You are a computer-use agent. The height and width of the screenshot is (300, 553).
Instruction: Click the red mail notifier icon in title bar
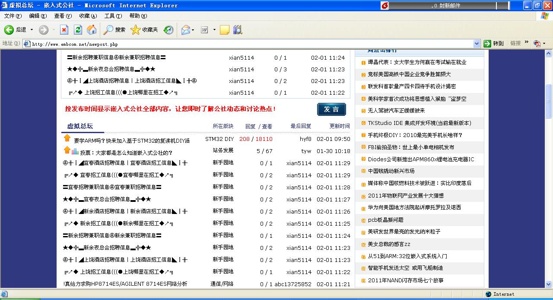pyautogui.click(x=385, y=6)
